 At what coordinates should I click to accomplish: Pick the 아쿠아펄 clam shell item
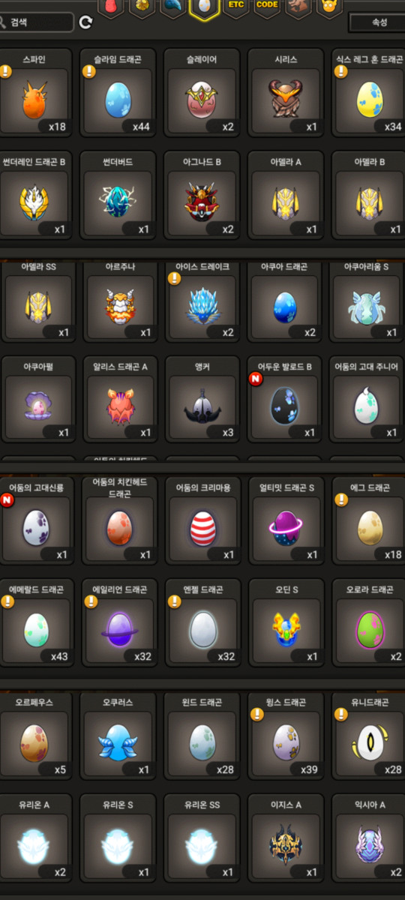point(35,400)
